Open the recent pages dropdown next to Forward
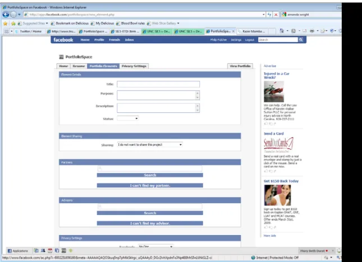The height and width of the screenshot is (262, 362). click(20, 15)
